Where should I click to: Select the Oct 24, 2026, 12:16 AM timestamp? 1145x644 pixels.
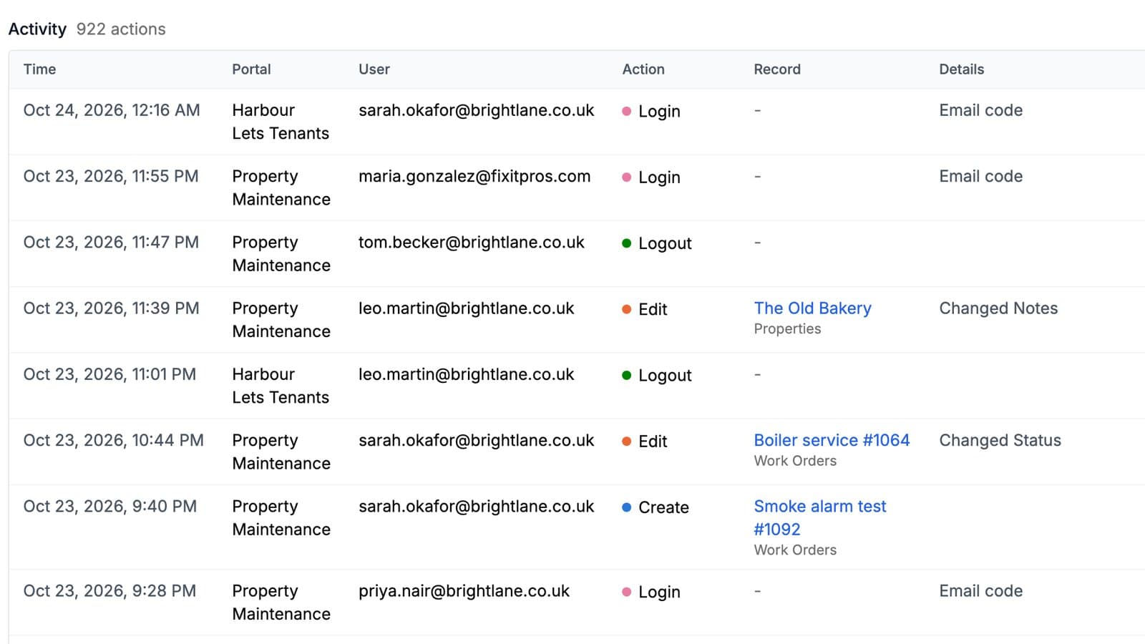tap(112, 110)
